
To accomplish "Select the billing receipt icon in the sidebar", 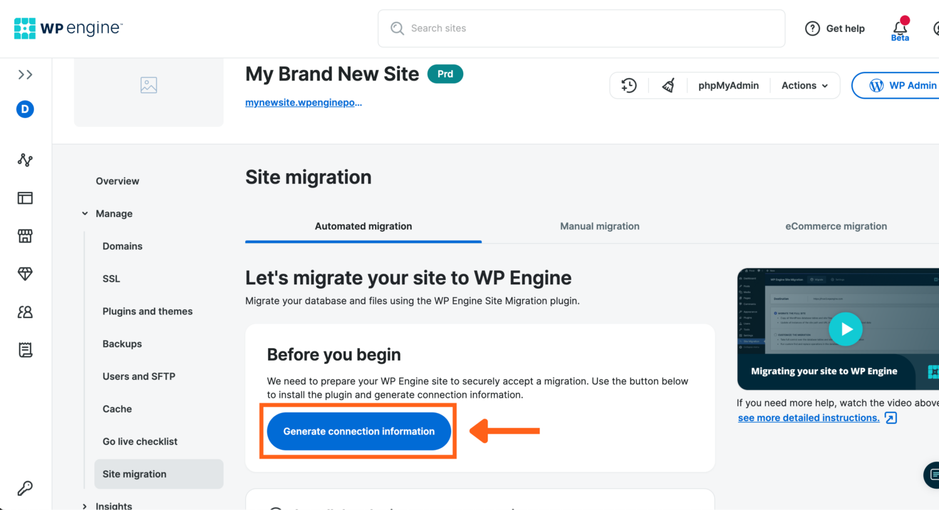I will coord(25,350).
